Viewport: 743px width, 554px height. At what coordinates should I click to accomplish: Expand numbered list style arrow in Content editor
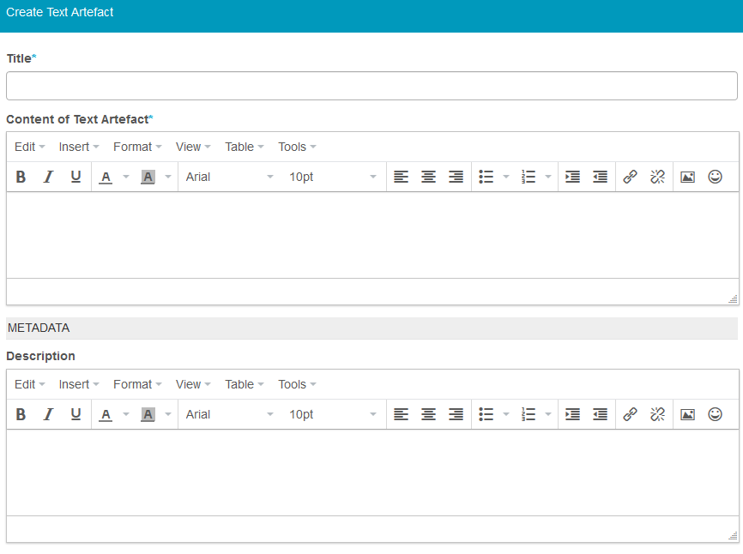tap(548, 177)
